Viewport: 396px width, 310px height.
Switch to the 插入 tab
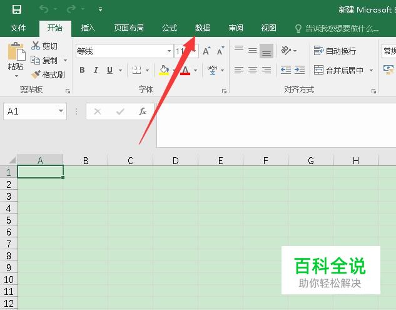pyautogui.click(x=88, y=28)
